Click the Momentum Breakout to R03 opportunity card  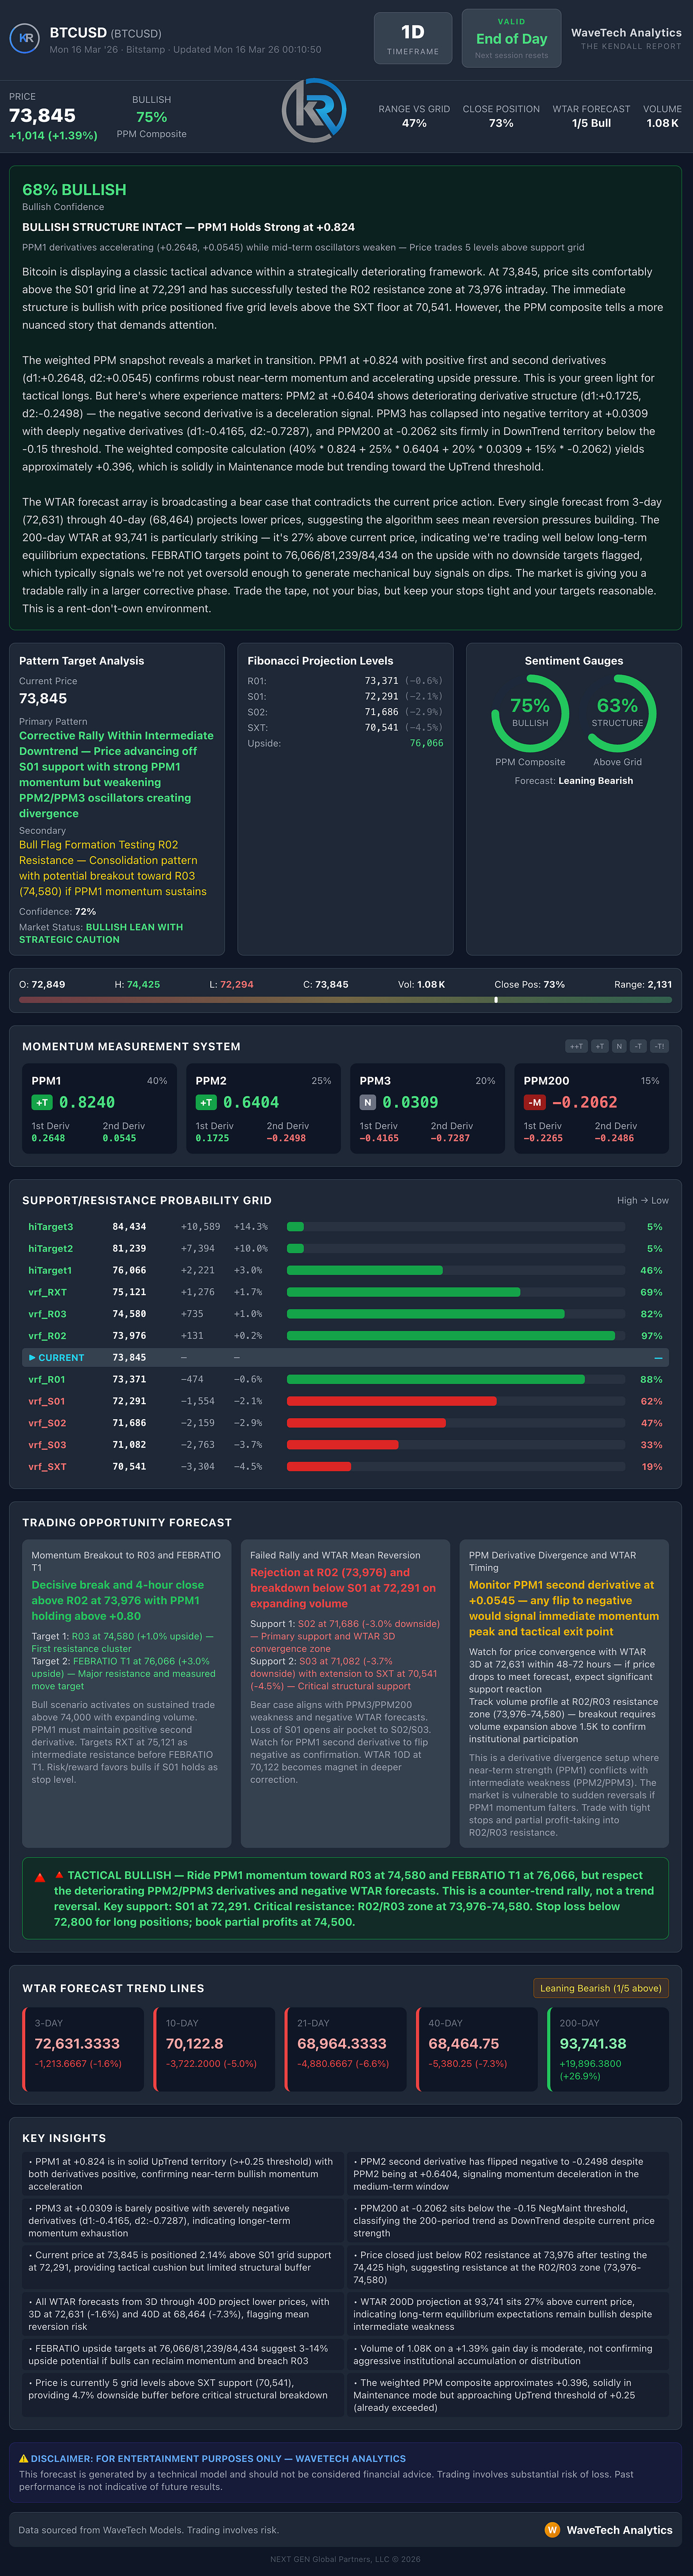pos(127,1693)
